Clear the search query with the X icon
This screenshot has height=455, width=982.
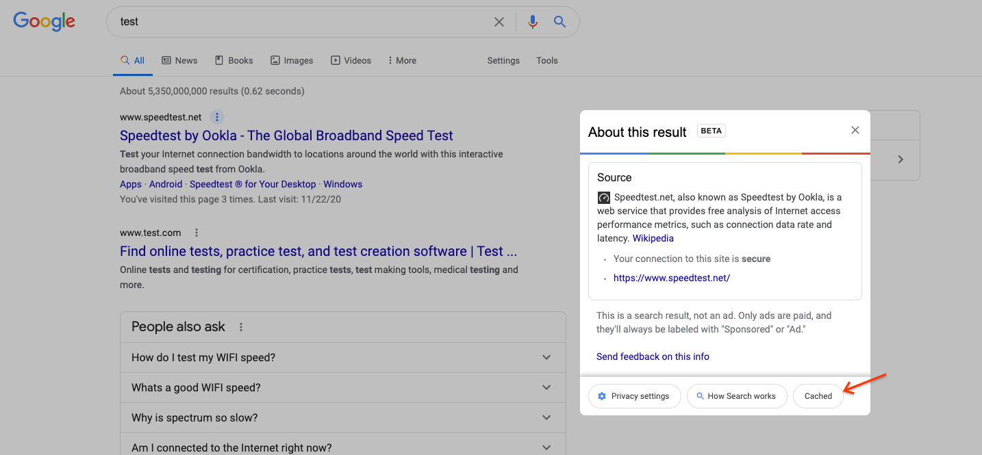(499, 21)
